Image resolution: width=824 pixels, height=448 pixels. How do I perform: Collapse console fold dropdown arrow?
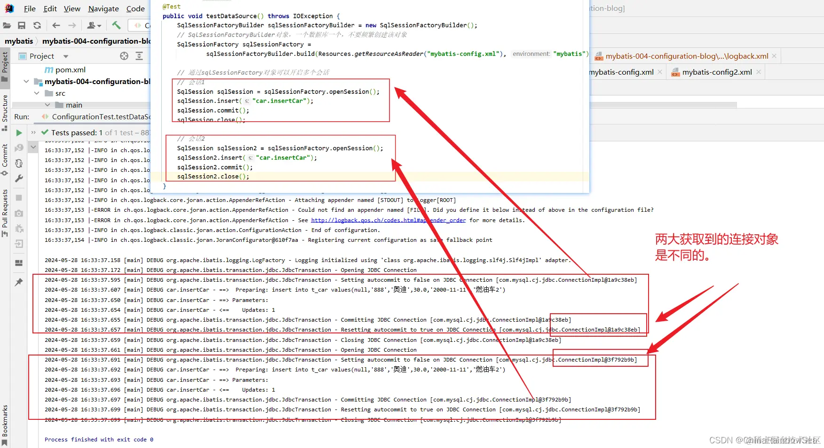tap(33, 147)
